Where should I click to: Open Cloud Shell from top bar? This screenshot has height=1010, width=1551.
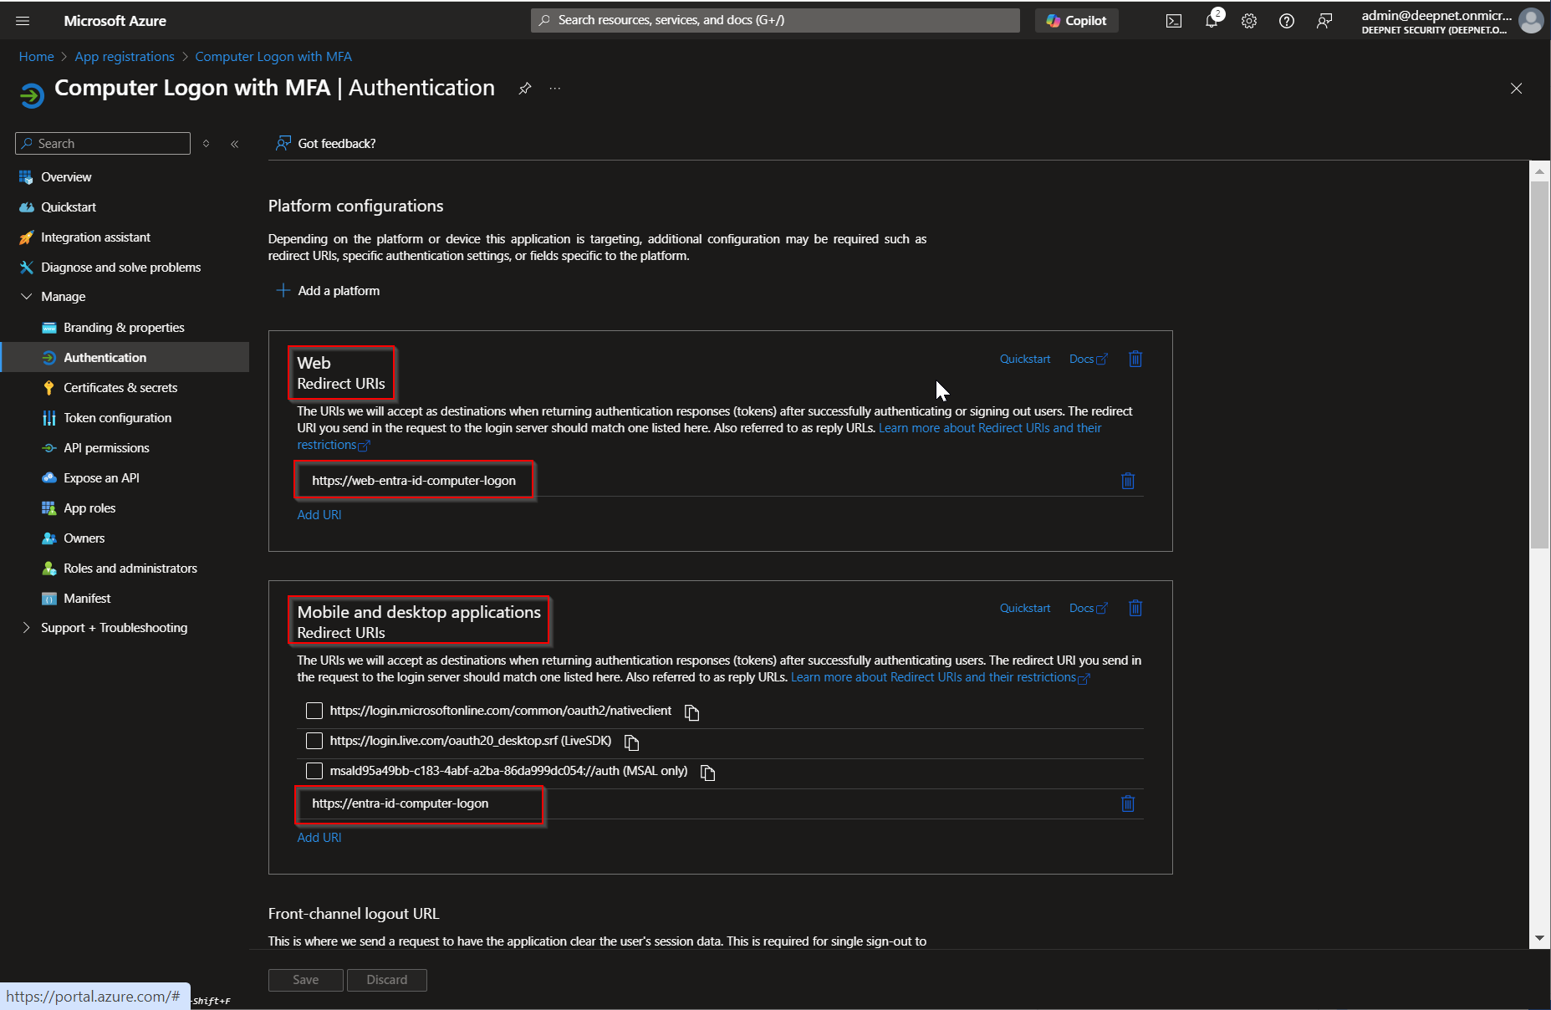1174,21
